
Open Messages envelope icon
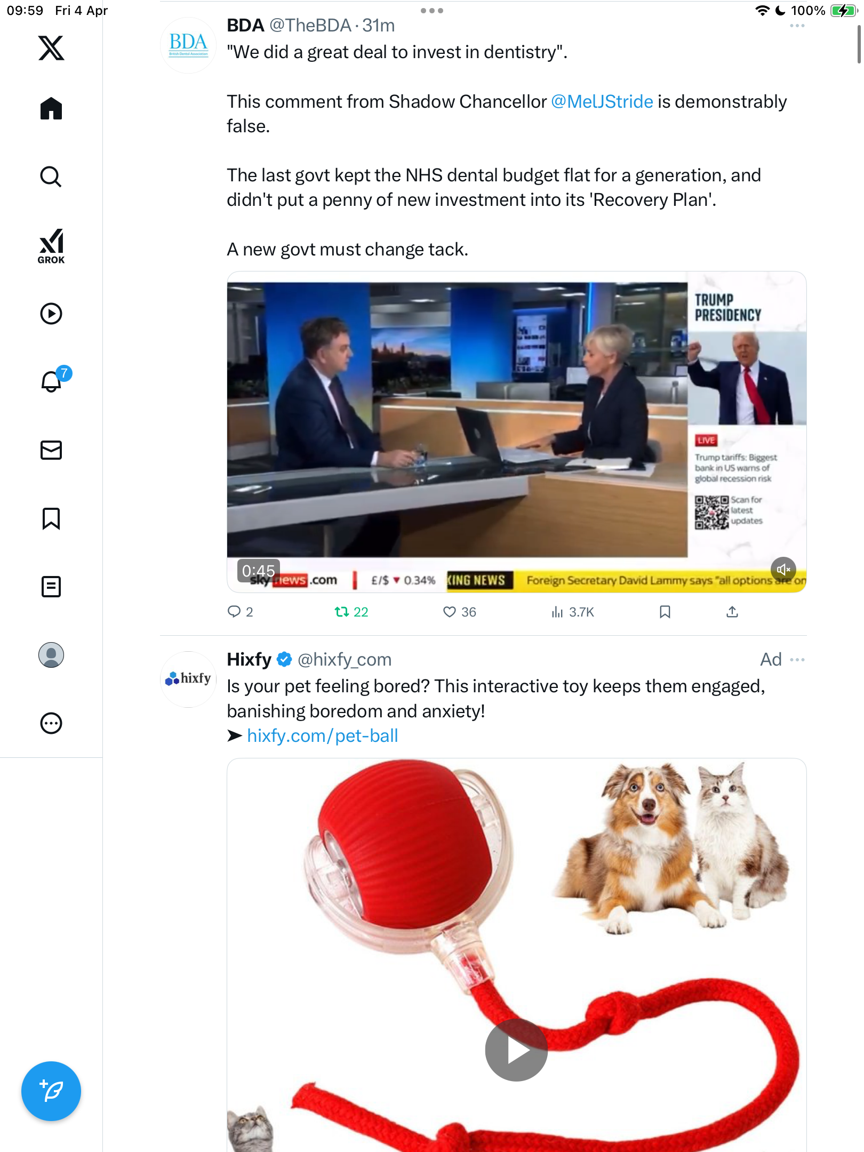[x=51, y=450]
